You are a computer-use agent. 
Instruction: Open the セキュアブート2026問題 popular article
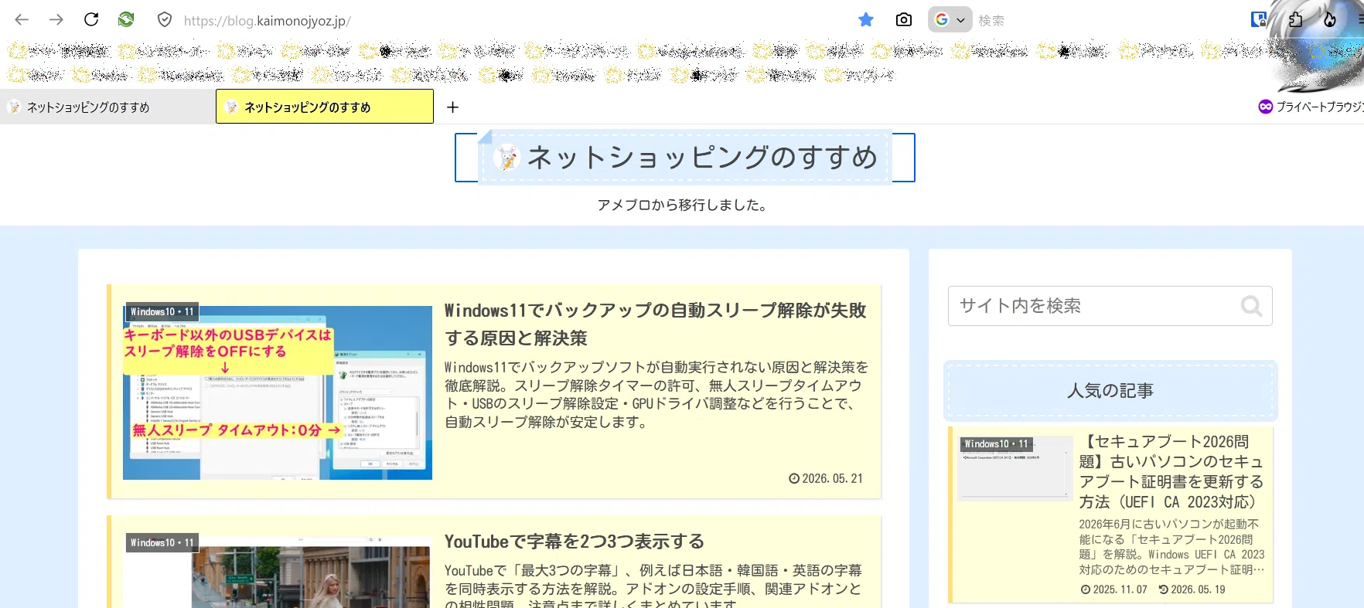pos(1171,471)
